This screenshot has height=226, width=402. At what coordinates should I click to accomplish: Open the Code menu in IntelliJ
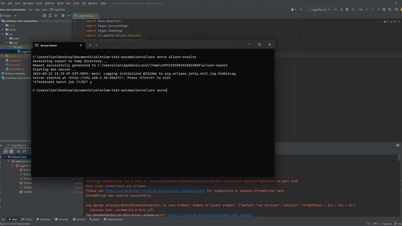(39, 3)
